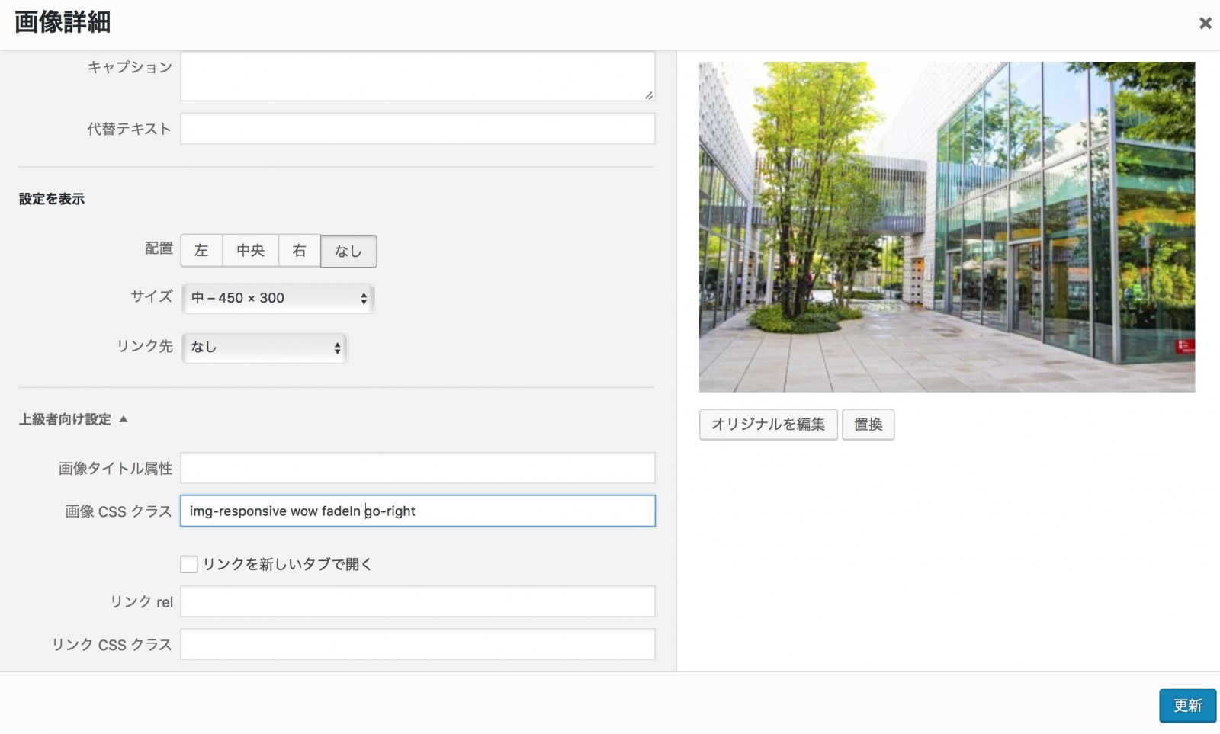Open the サイズ dropdown showing 中 – 450 × 300
1220x734 pixels.
278,298
